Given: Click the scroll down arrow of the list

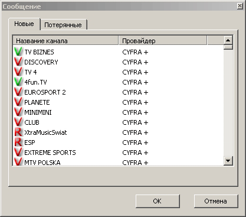Looking at the screenshot, I should tap(228, 161).
